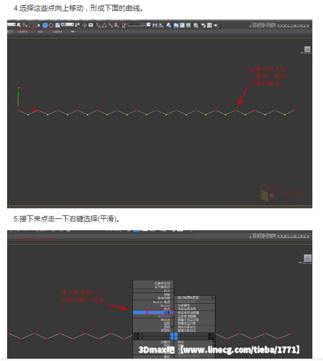Click 工具 1 quad menu header

tap(138, 334)
